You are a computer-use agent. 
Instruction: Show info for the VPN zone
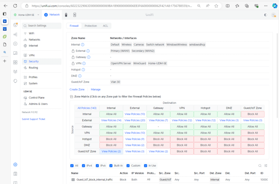84,63
